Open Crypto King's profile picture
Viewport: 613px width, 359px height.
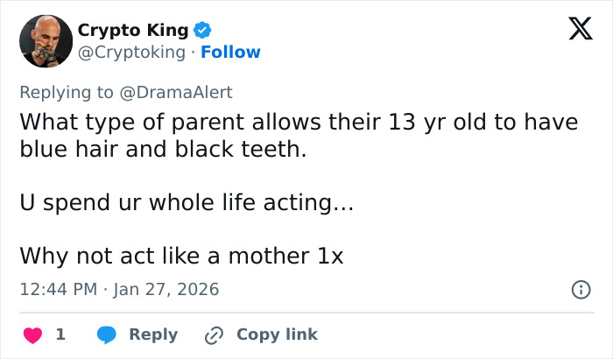(x=46, y=41)
